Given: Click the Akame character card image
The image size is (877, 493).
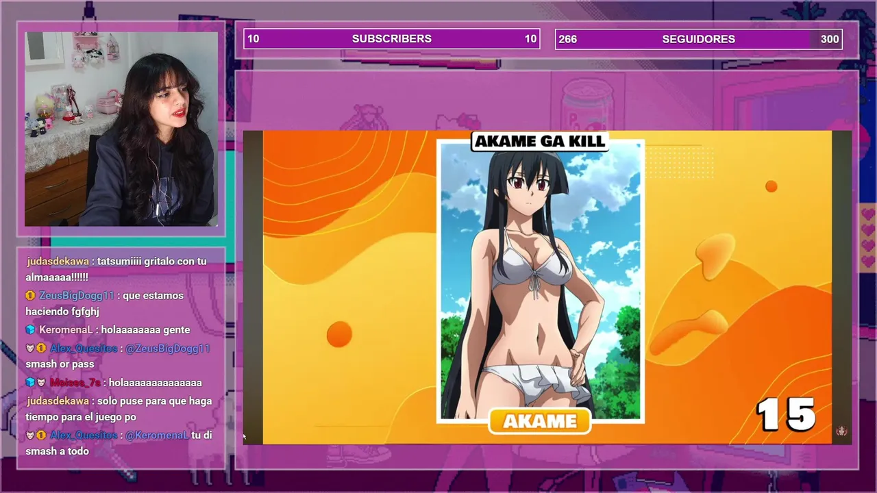Looking at the screenshot, I should coord(541,281).
